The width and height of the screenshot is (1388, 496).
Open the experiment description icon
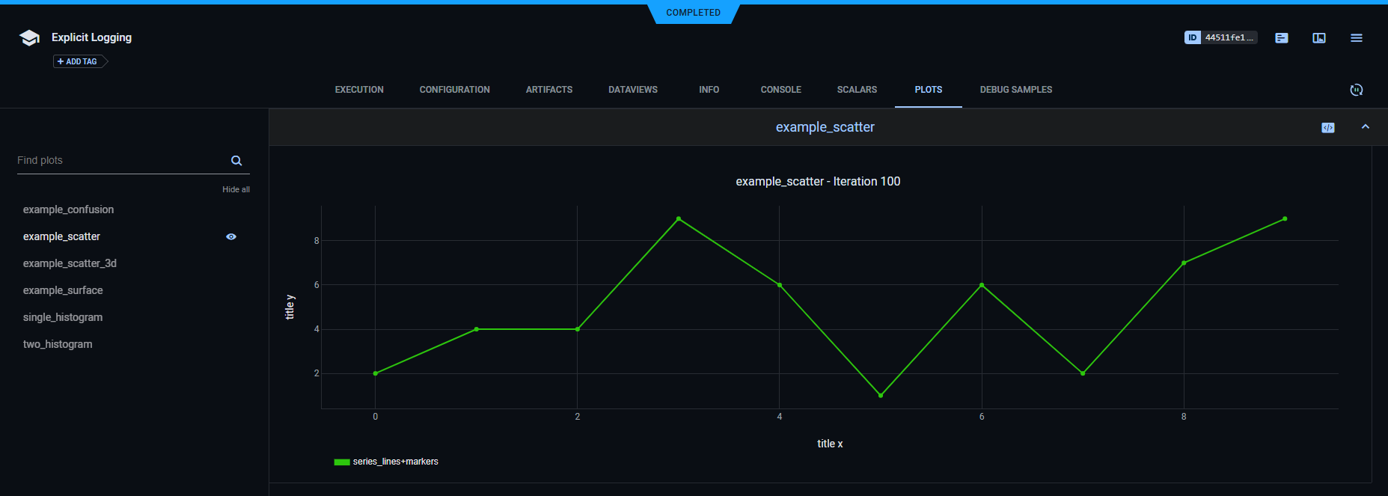click(1281, 38)
